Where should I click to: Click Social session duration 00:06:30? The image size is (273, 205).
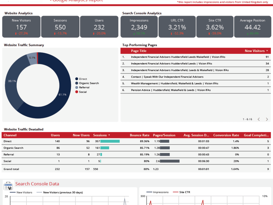point(204,161)
